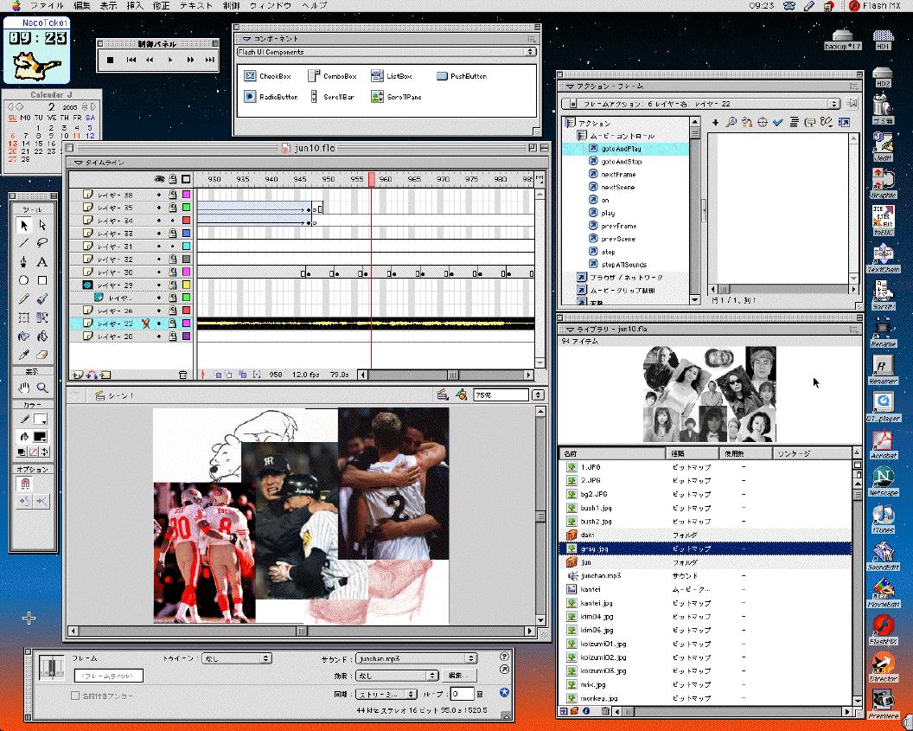Select the Lasso tool
913x731 pixels.
(41, 243)
